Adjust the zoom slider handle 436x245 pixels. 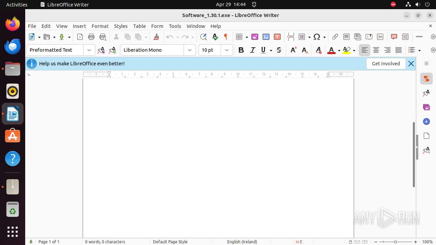[x=395, y=242]
